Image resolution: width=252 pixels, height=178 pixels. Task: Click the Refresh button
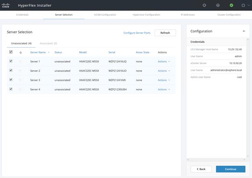click(x=165, y=33)
